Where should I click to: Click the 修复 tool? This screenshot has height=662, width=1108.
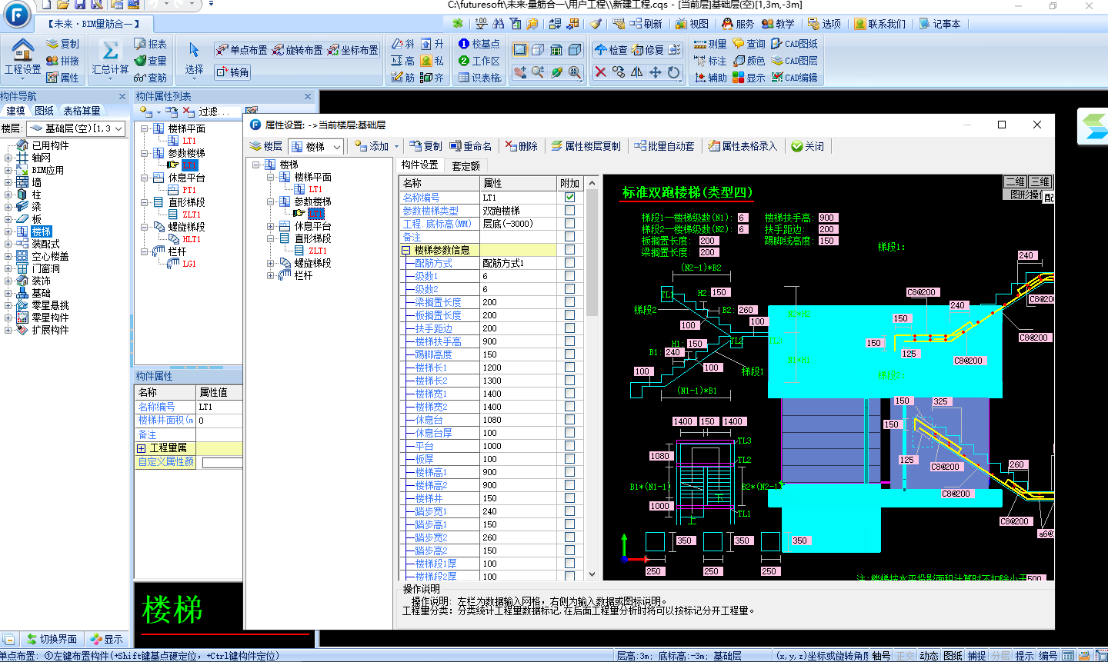647,50
